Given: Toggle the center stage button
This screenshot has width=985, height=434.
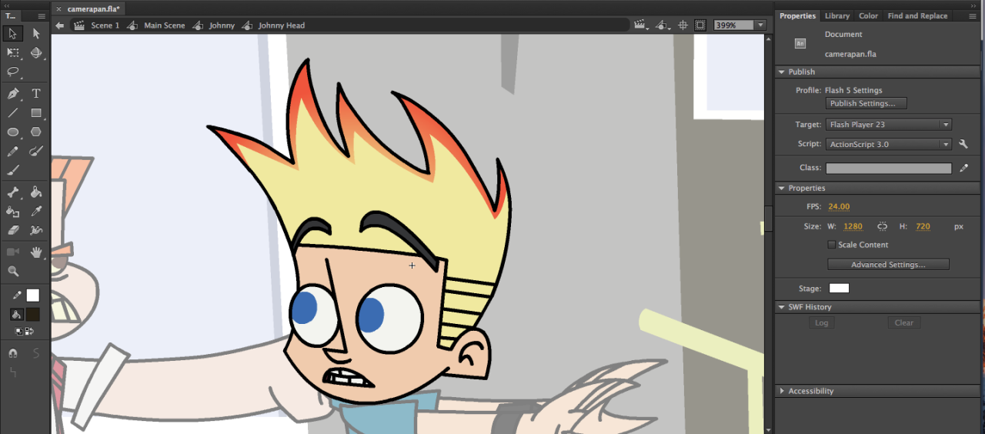Looking at the screenshot, I should pos(683,25).
